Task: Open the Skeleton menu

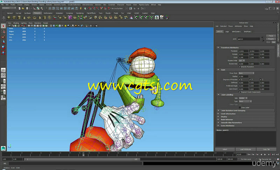Action: [98, 5]
